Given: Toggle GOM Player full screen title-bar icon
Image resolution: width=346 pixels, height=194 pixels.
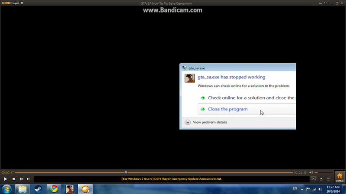Looking at the screenshot, I should coord(326,3).
